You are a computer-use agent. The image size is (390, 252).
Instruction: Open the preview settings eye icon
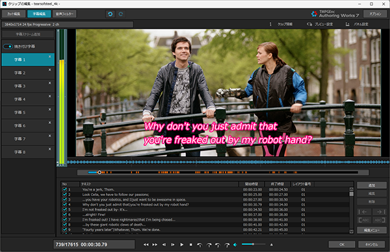(x=309, y=24)
